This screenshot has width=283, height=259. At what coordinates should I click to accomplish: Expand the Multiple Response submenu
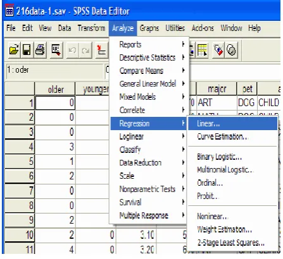coord(148,215)
